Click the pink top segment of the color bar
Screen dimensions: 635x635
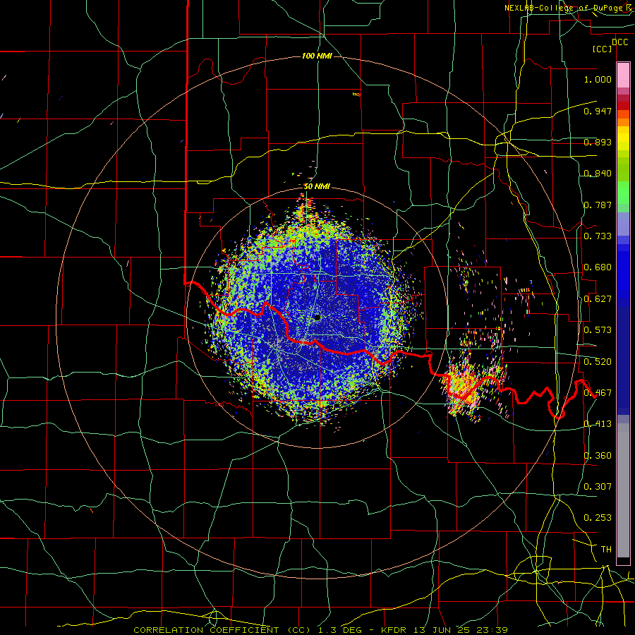[x=623, y=75]
